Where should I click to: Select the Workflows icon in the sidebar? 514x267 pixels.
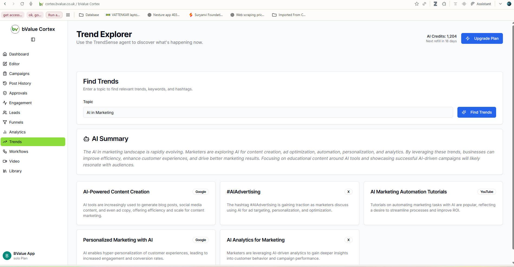coord(5,151)
